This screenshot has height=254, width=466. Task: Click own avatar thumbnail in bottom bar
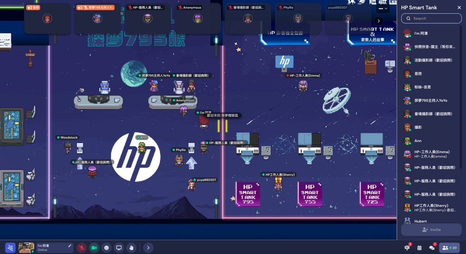[26, 247]
